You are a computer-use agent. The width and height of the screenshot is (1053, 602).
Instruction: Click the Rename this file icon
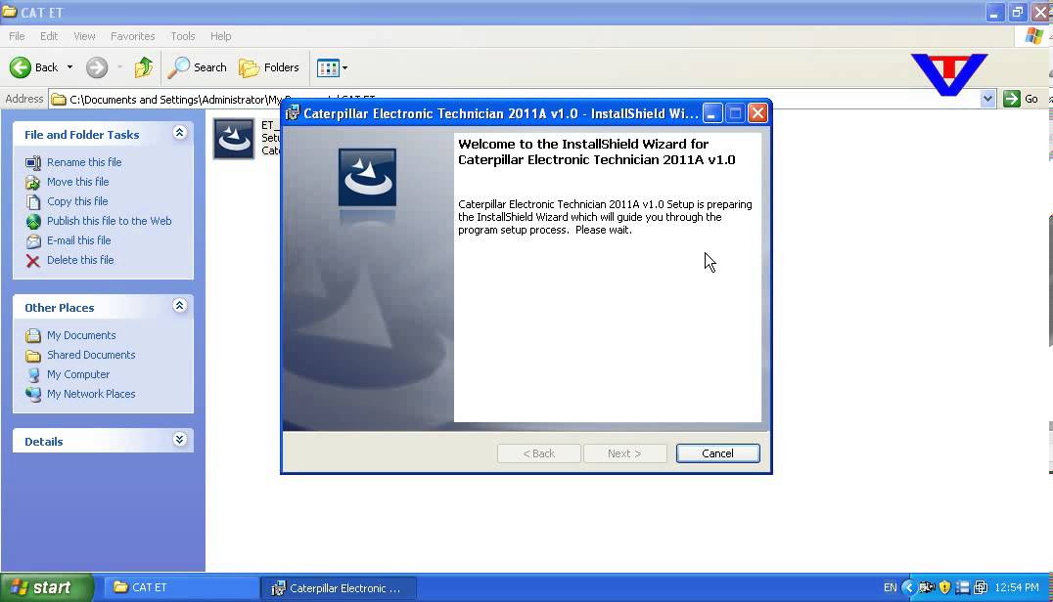pyautogui.click(x=33, y=163)
